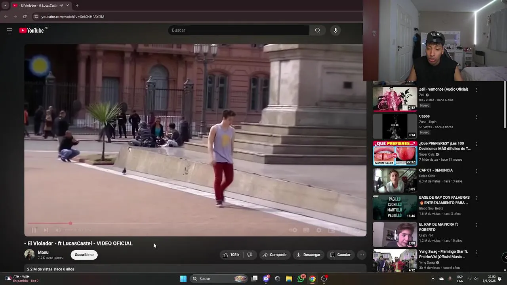
Task: Open options for CAP 01 DENUNCIA
Action: [x=477, y=171]
